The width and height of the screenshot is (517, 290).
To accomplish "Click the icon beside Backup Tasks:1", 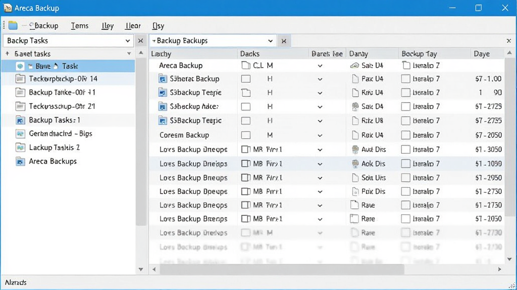I will (20, 120).
